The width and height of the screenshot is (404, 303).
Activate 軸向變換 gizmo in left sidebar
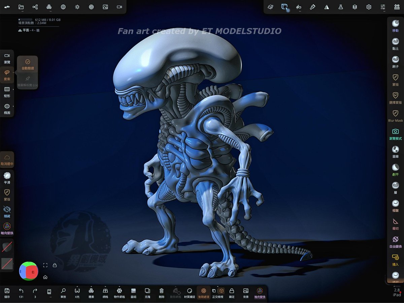[x=7, y=229]
